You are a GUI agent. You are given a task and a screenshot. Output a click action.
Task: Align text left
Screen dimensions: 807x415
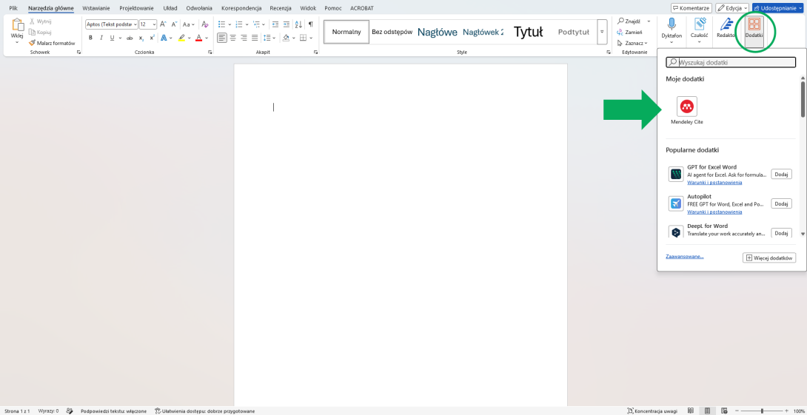click(221, 38)
